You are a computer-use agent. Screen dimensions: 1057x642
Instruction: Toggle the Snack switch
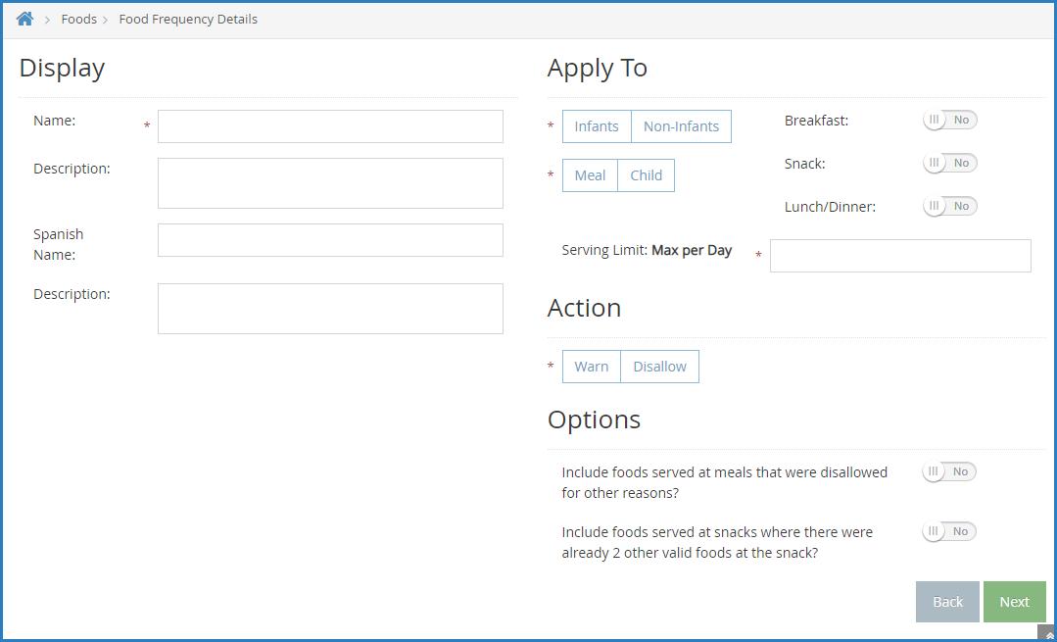pyautogui.click(x=950, y=164)
